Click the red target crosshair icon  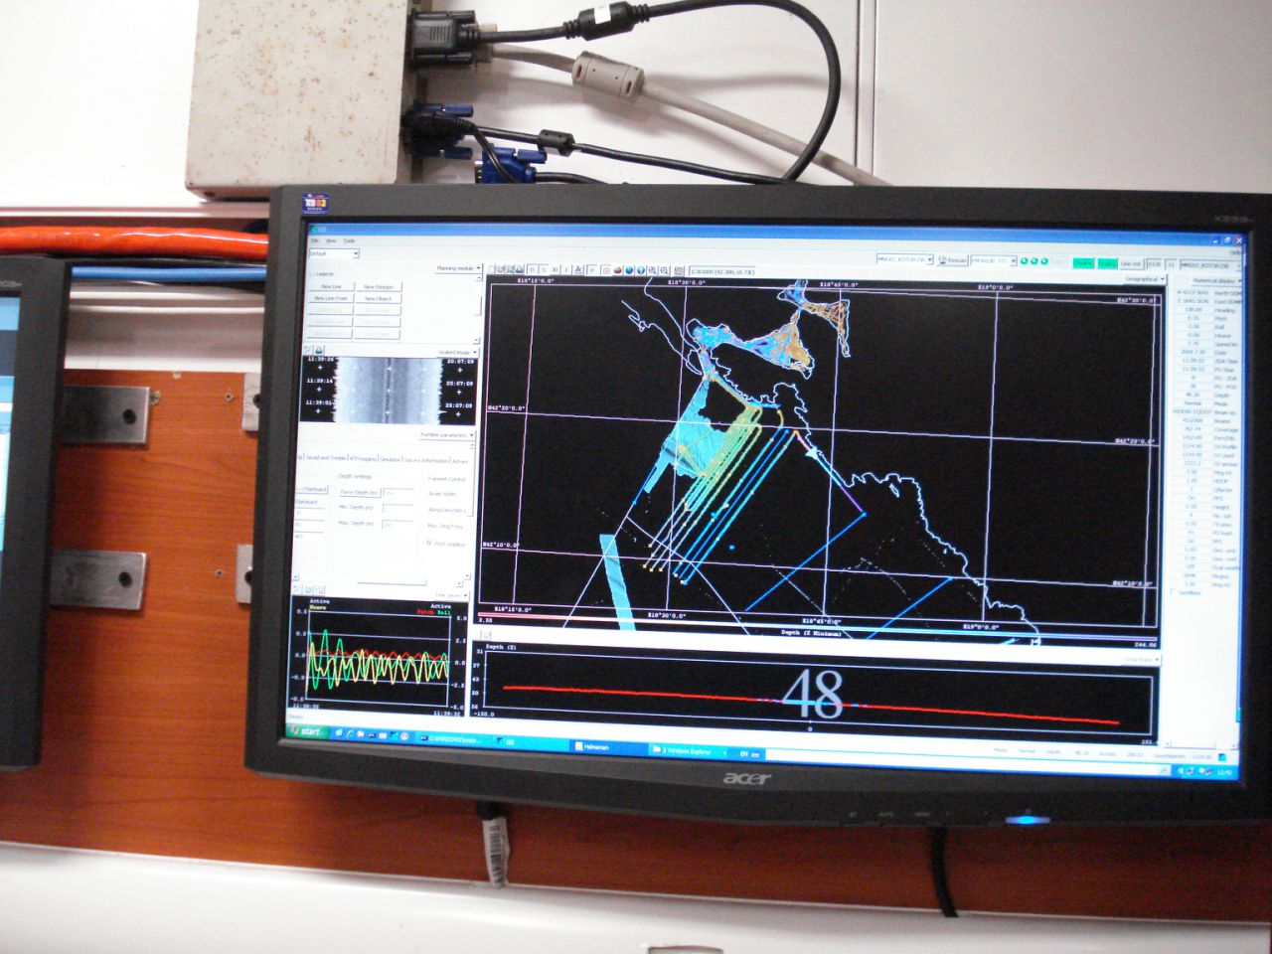pos(605,270)
